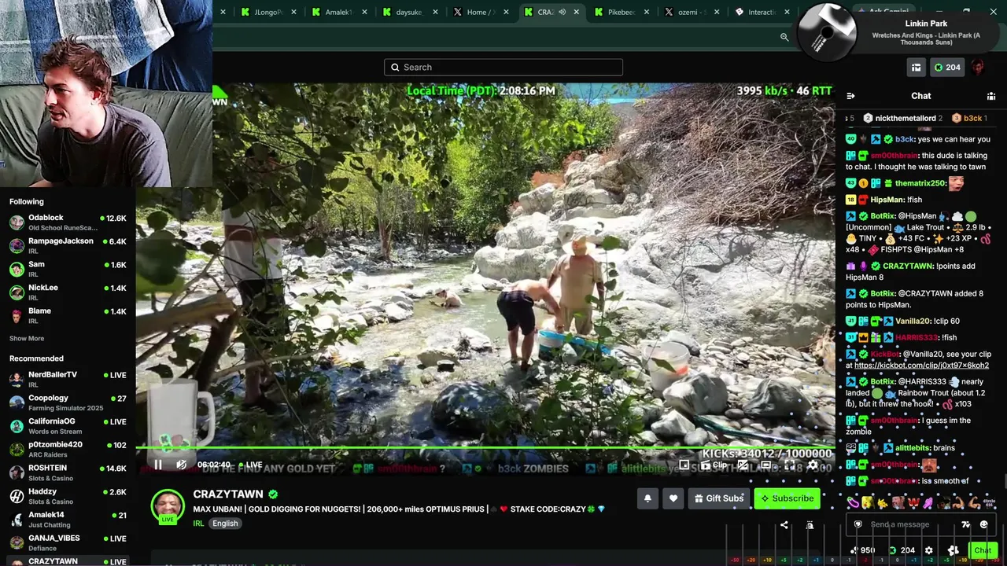Share the stream via share icon
The image size is (1007, 566).
pos(784,525)
